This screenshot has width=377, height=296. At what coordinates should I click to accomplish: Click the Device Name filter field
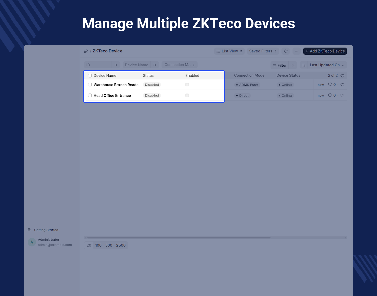click(136, 65)
